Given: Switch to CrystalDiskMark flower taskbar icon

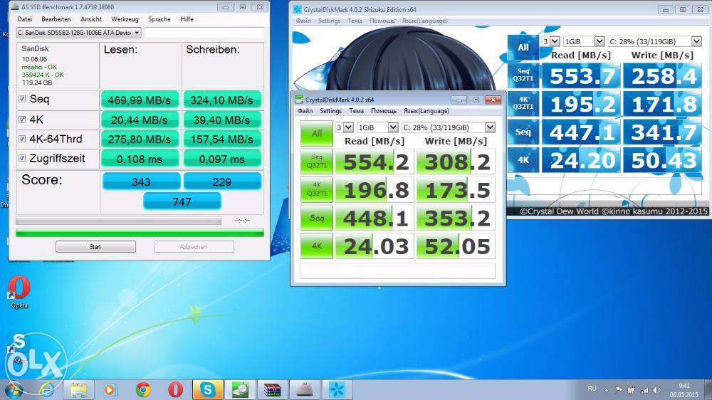Looking at the screenshot, I should pos(337,390).
